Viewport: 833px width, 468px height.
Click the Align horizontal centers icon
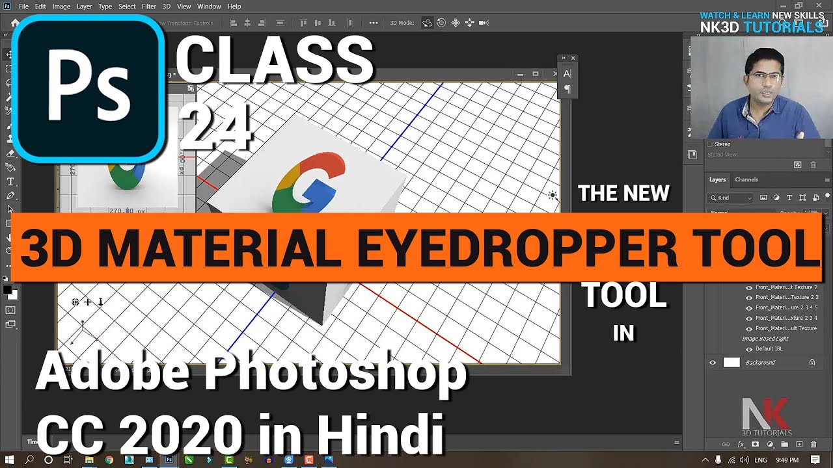(x=247, y=23)
